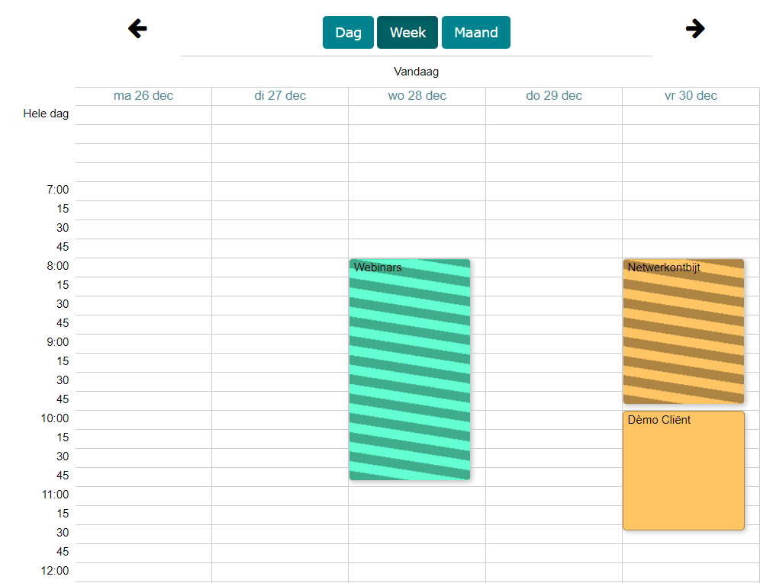The height and width of the screenshot is (583, 760).
Task: Click the Hele dag cell for Friday
Action: coord(691,115)
